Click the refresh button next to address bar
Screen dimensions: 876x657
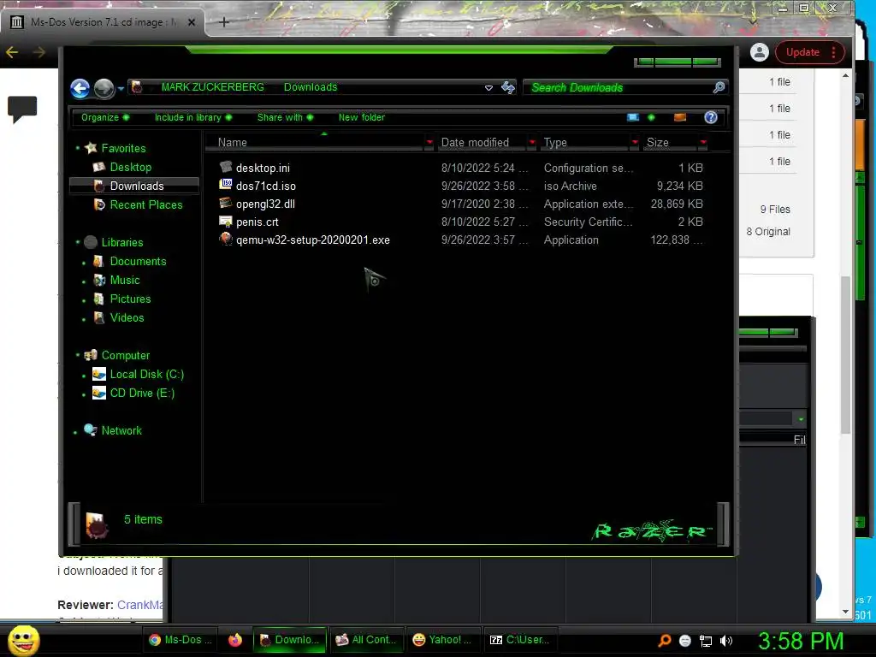[508, 87]
